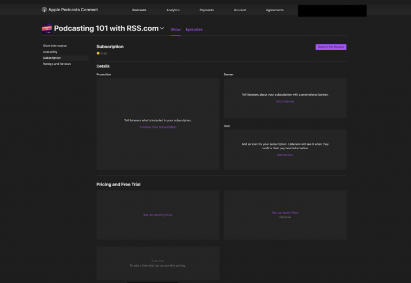Go to Analytics in the top navigation

(173, 10)
